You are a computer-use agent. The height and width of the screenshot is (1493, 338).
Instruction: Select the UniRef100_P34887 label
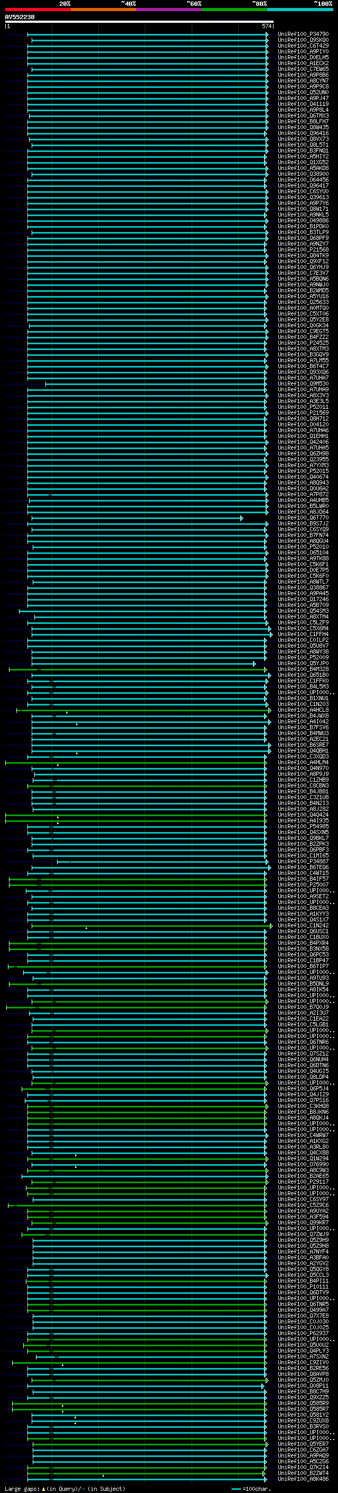pyautogui.click(x=303, y=861)
